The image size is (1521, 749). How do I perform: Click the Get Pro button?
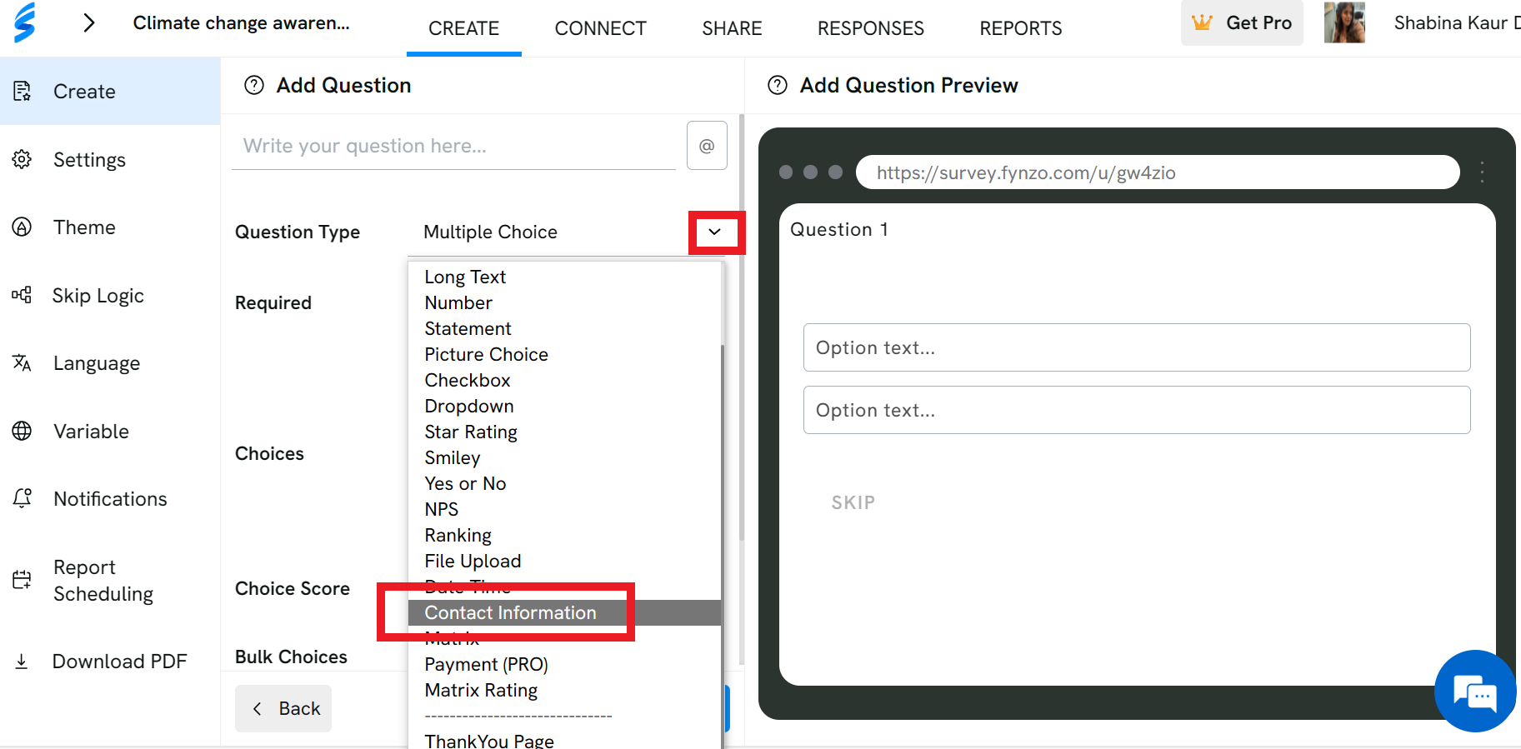coord(1242,23)
